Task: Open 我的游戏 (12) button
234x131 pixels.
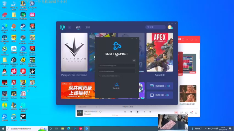Action: 160,86
